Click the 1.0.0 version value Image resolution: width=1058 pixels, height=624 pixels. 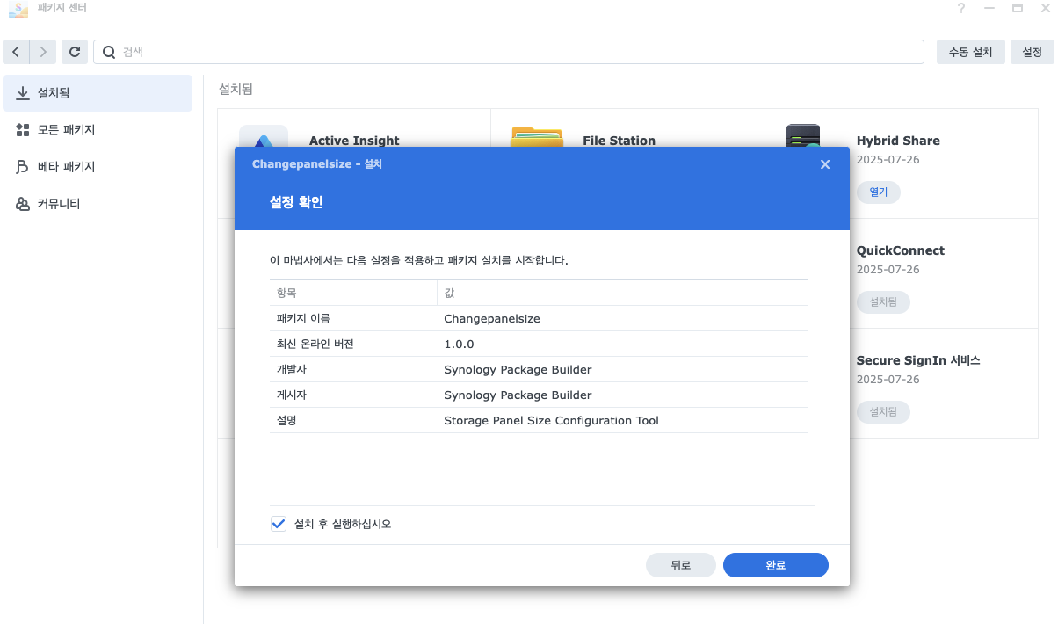pos(459,345)
